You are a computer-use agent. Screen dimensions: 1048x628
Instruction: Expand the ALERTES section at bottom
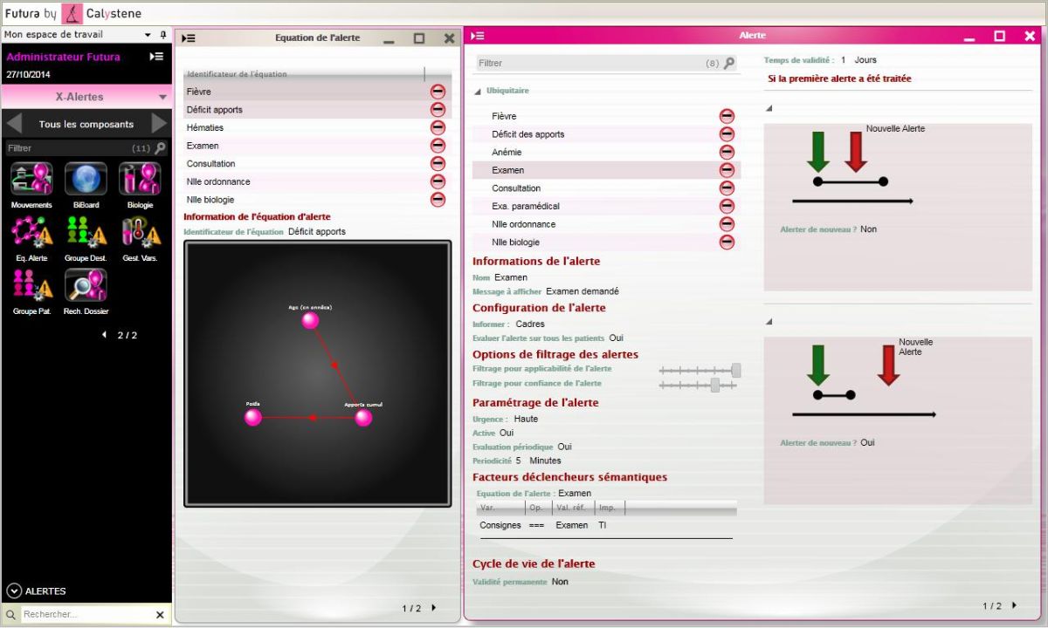click(14, 590)
